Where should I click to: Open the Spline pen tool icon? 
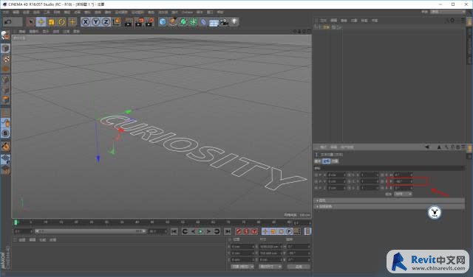pyautogui.click(x=173, y=21)
